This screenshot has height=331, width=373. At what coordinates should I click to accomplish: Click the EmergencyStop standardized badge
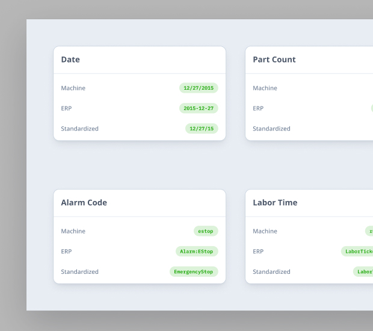click(x=194, y=272)
